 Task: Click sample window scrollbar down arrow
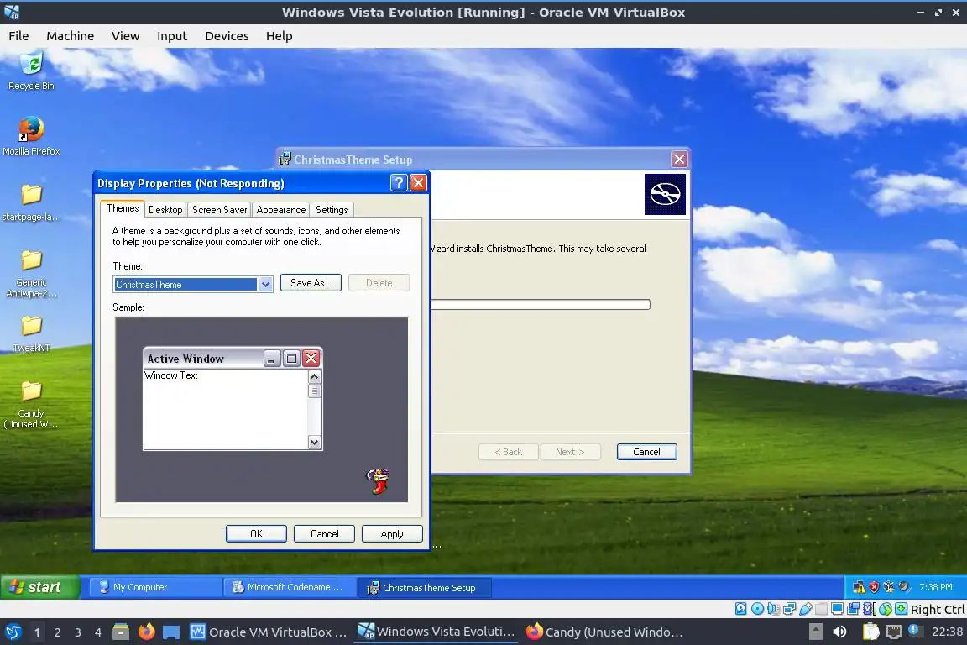(315, 442)
